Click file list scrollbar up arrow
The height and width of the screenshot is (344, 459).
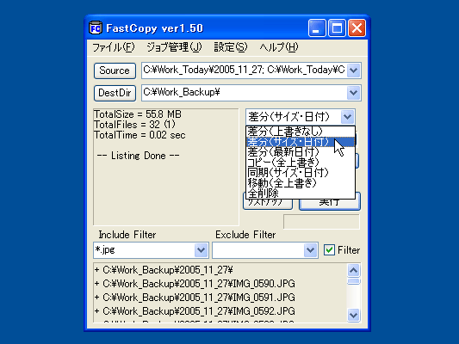click(x=354, y=270)
